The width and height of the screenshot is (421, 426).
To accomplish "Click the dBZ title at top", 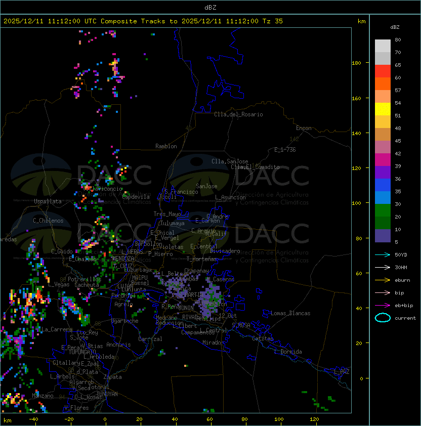I will [x=210, y=7].
